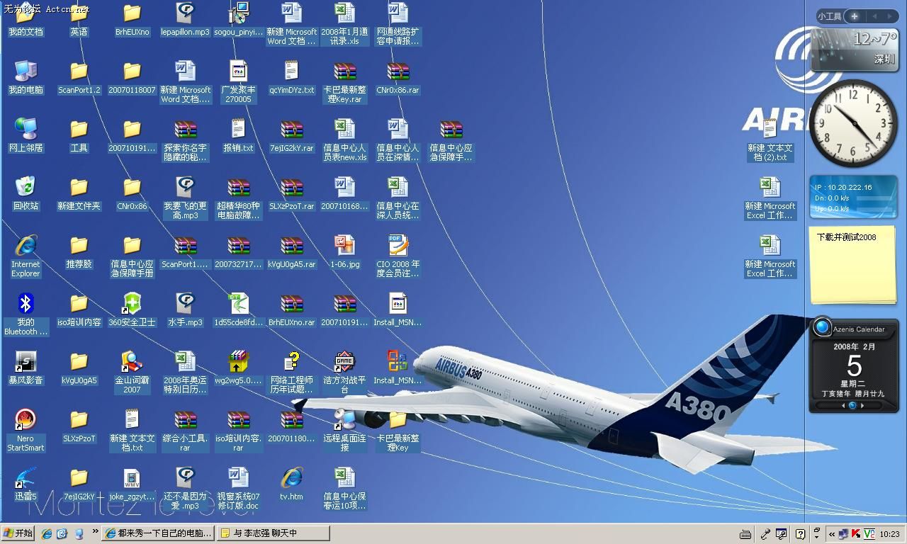Launch 迅雷5 download manager shortcut
907x544 pixels.
pos(26,484)
